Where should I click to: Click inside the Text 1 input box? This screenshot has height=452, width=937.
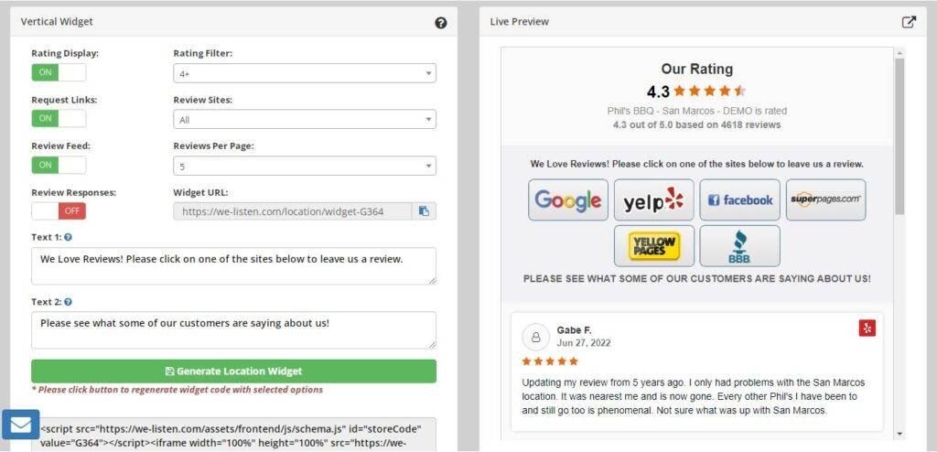[233, 266]
